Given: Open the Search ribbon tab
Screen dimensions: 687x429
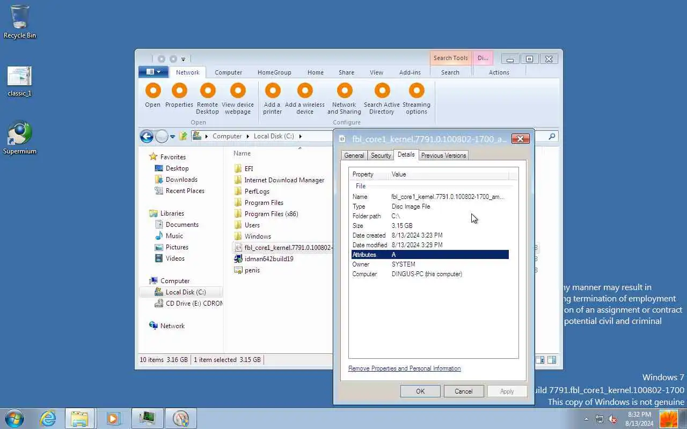Looking at the screenshot, I should point(450,72).
